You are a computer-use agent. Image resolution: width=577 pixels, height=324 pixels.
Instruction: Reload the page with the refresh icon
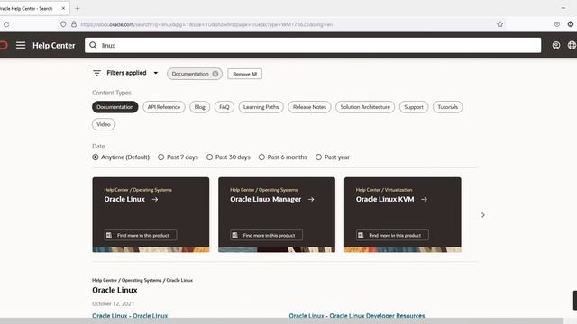(6, 24)
